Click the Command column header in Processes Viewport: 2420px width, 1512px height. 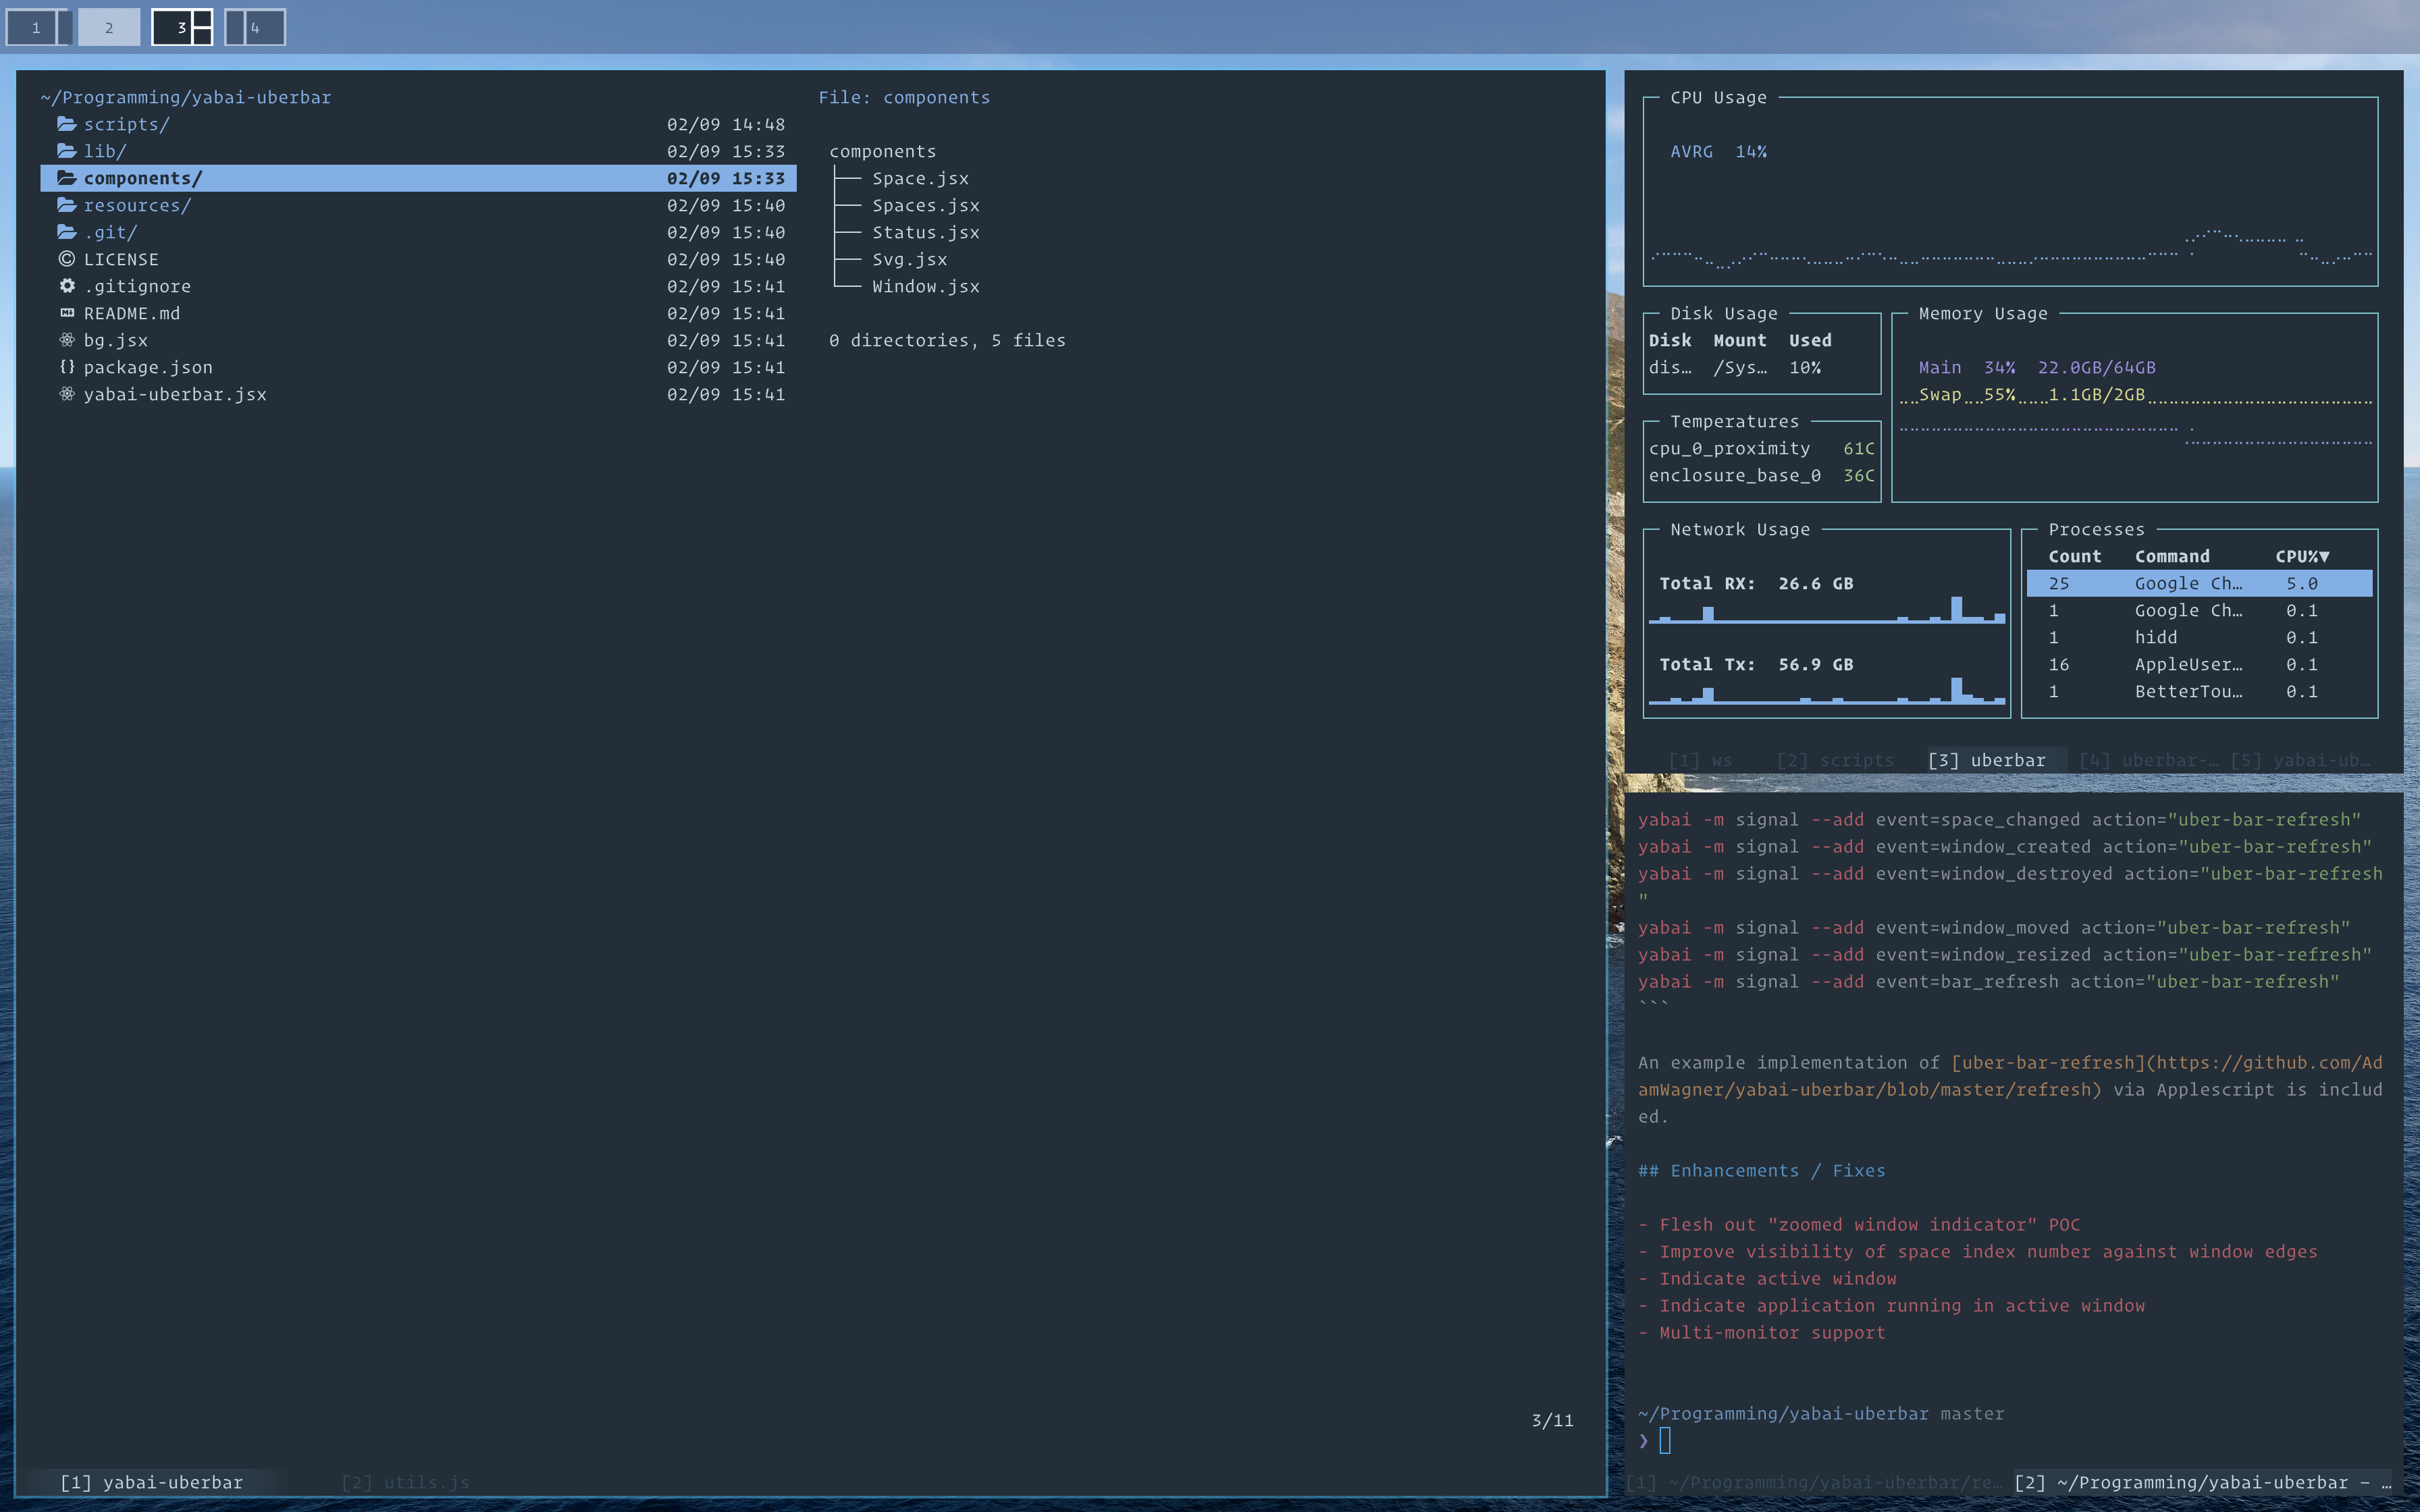coord(2172,556)
